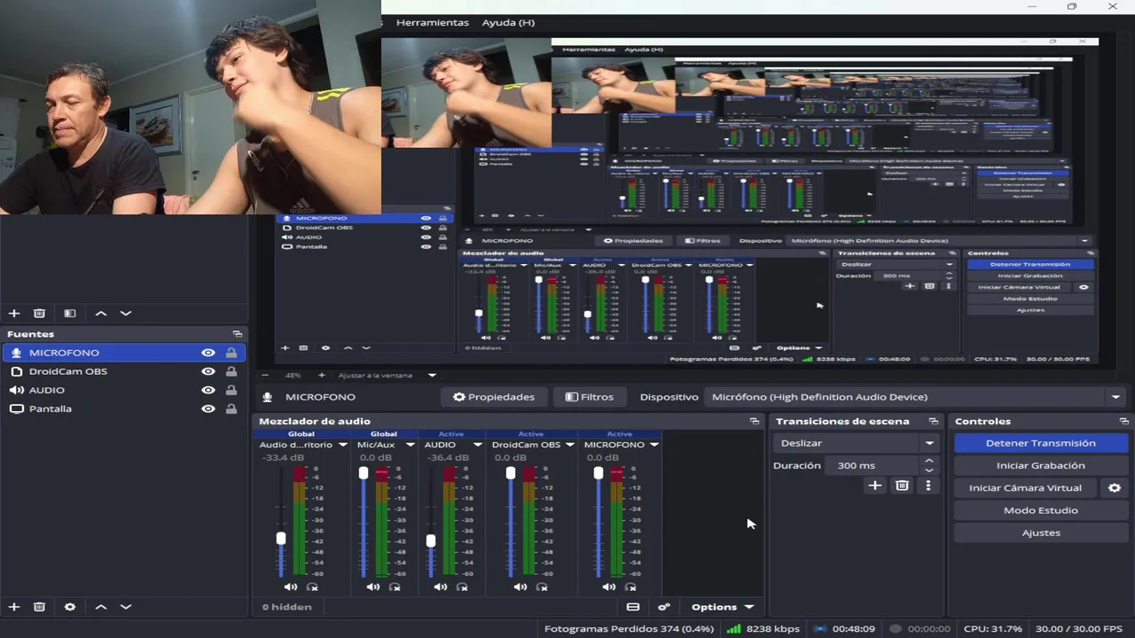Screen dimensions: 1135x638
Task: Toggle audio mixer vertical layout icon
Action: (633, 607)
